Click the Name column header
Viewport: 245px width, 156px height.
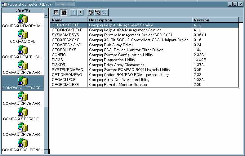(69, 20)
